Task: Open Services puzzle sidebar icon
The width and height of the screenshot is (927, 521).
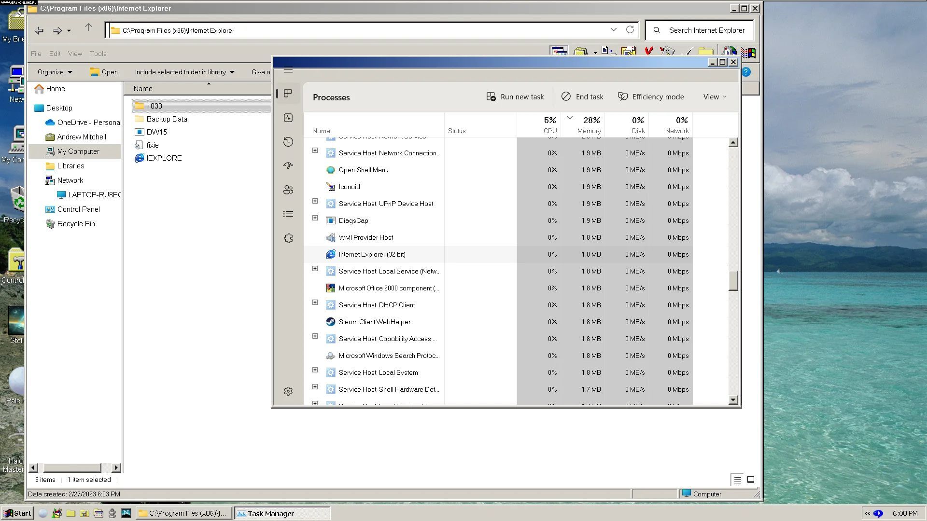Action: coord(288,238)
